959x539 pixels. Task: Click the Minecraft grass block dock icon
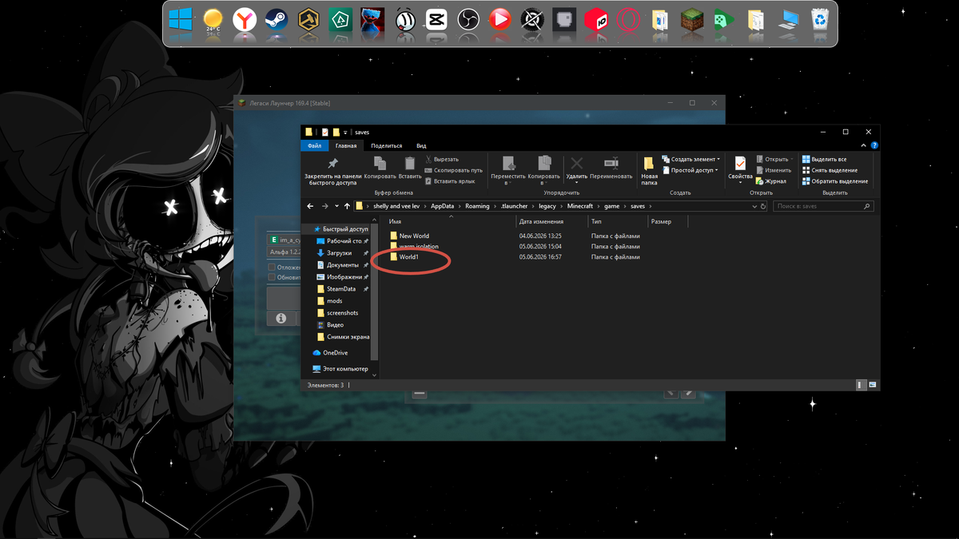(691, 19)
